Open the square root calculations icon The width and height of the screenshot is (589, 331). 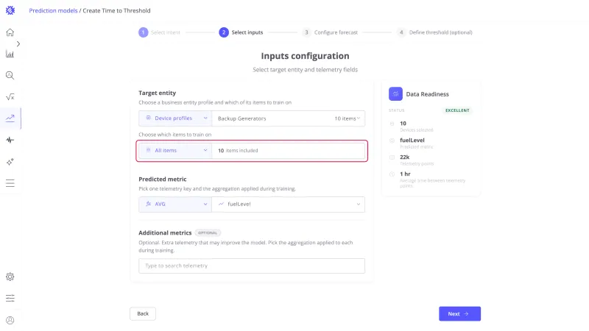pos(10,97)
